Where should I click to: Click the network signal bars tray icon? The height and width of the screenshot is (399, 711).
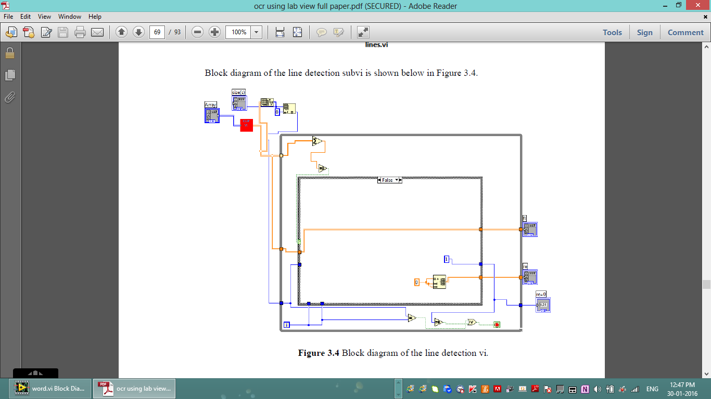pos(635,389)
